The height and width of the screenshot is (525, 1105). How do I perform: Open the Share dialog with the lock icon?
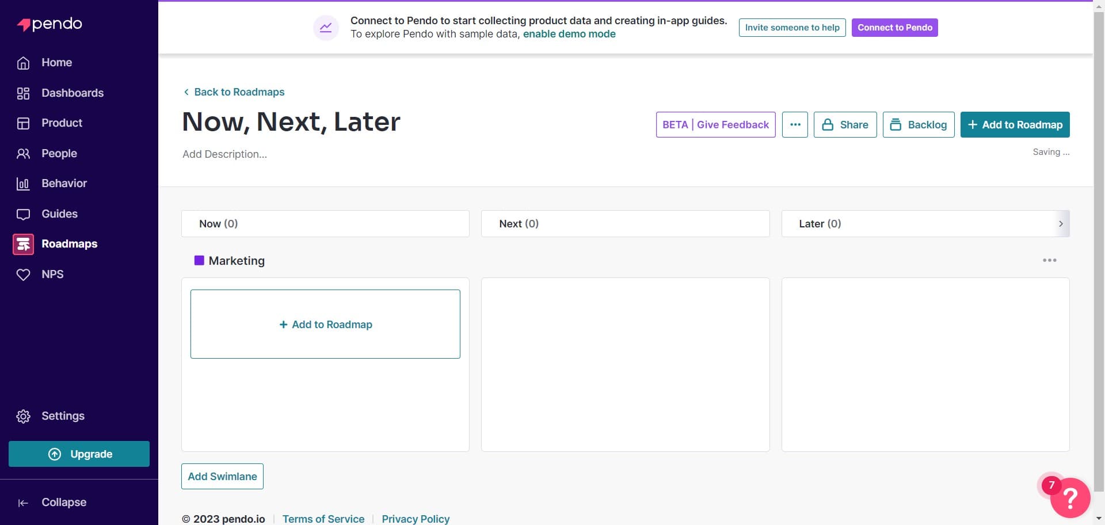[x=844, y=124]
